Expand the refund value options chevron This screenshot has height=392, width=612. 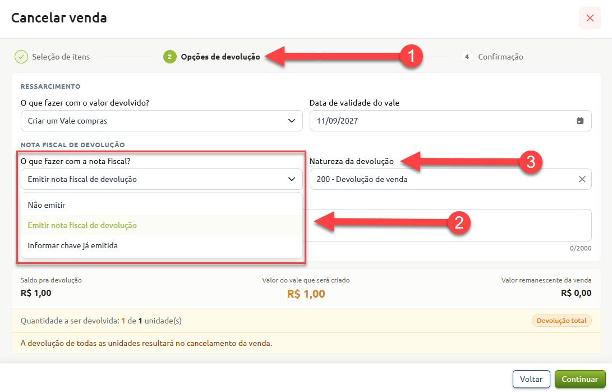point(292,121)
